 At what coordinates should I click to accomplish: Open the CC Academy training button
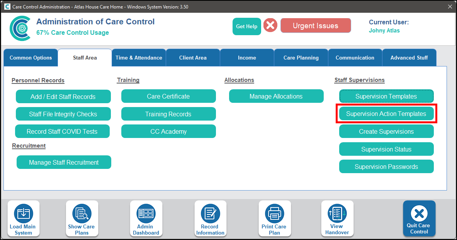pos(168,131)
